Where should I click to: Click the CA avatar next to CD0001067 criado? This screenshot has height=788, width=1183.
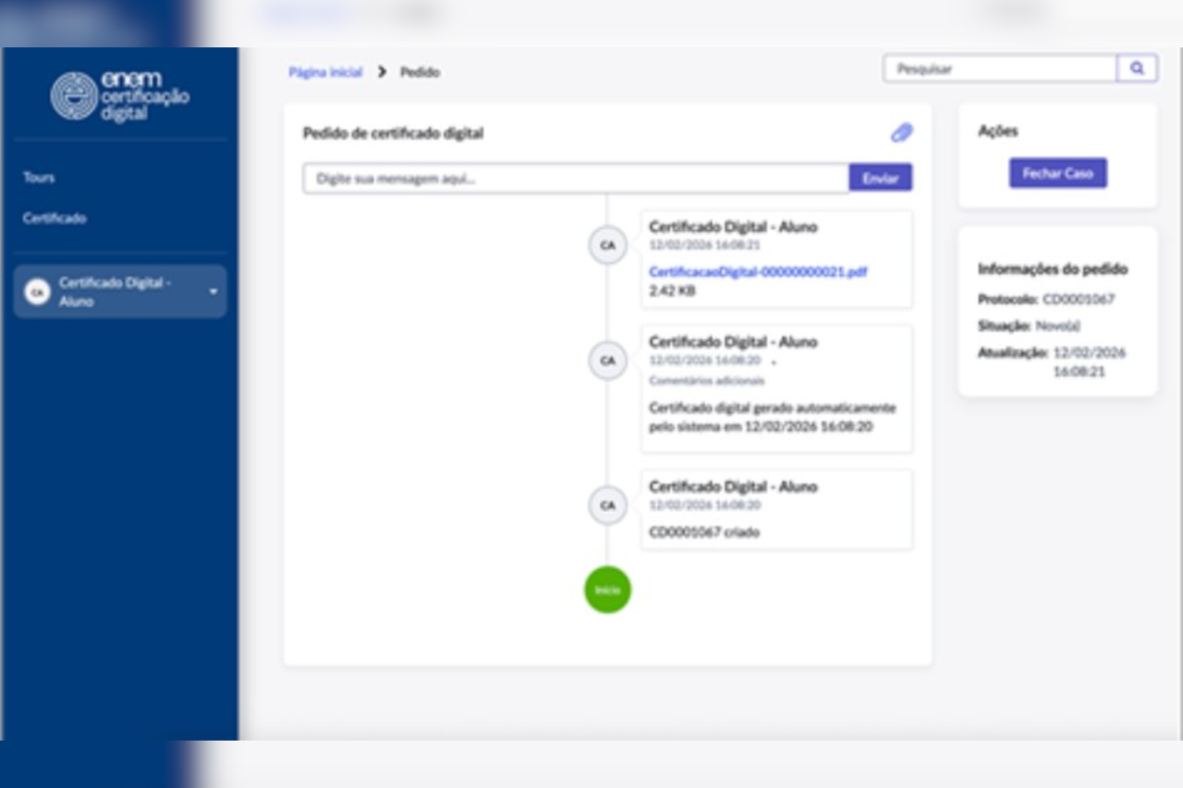(x=607, y=504)
